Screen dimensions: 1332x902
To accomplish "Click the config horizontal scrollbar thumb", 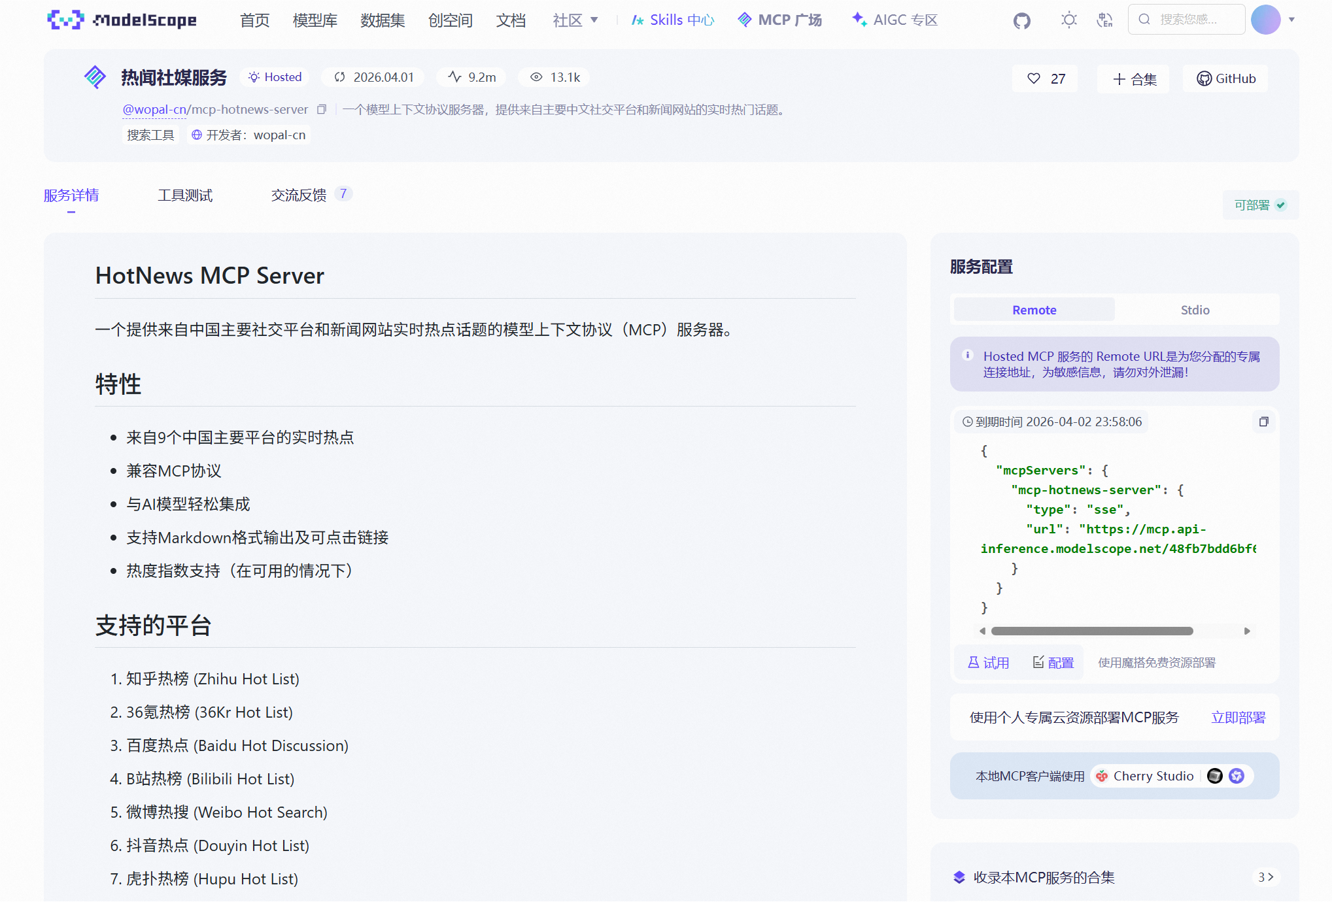I will tap(1092, 631).
